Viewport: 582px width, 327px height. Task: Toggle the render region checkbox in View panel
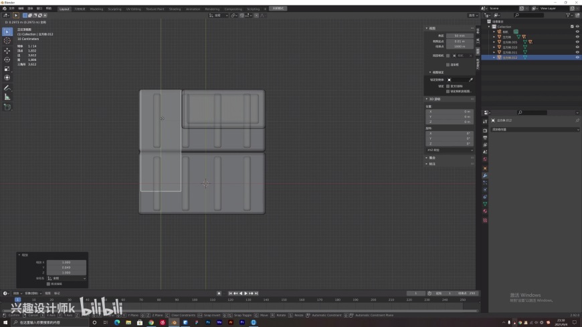(x=448, y=65)
